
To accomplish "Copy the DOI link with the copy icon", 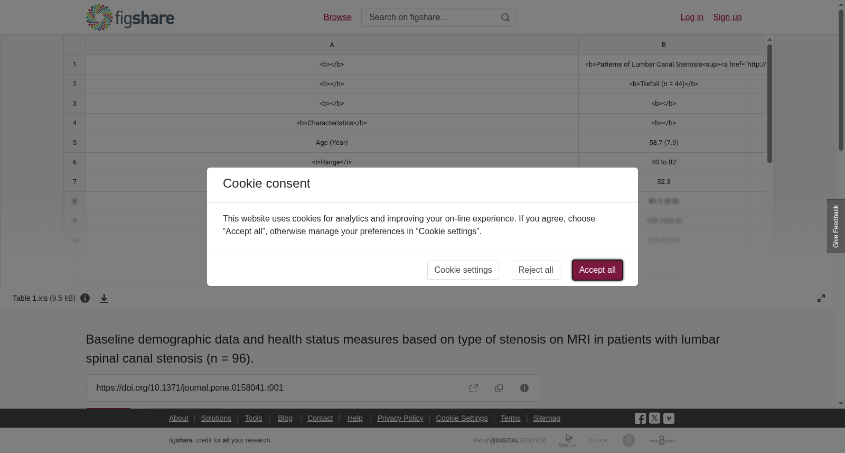I will pos(499,388).
